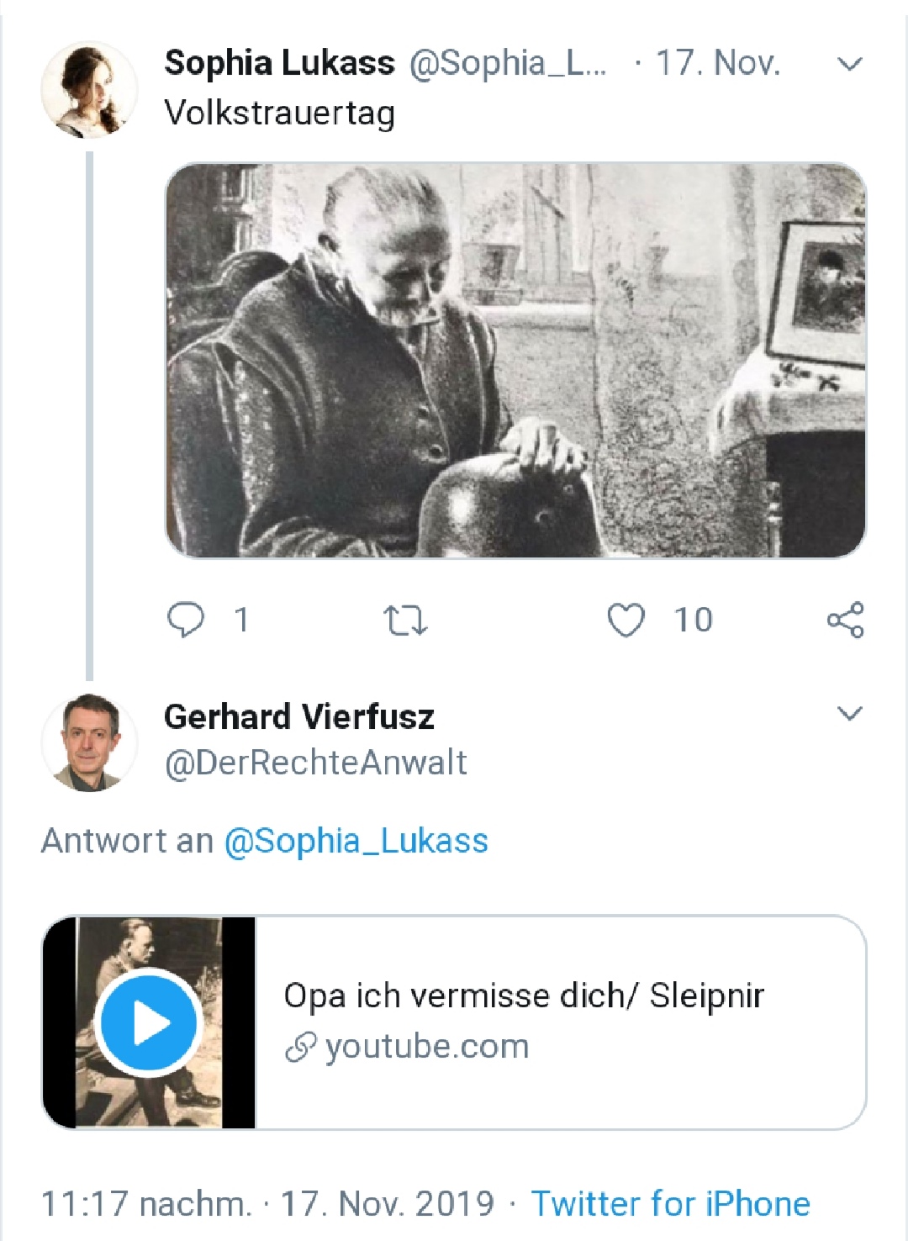The height and width of the screenshot is (1241, 908).
Task: Expand the options chevron on Gerhard's reply
Action: tap(851, 714)
